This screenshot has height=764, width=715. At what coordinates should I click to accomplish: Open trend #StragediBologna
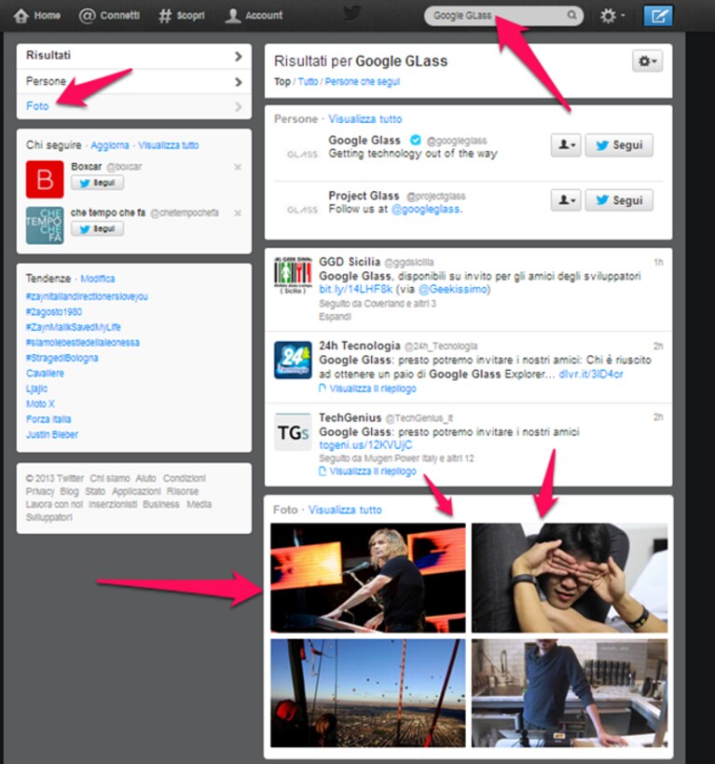[x=62, y=358]
